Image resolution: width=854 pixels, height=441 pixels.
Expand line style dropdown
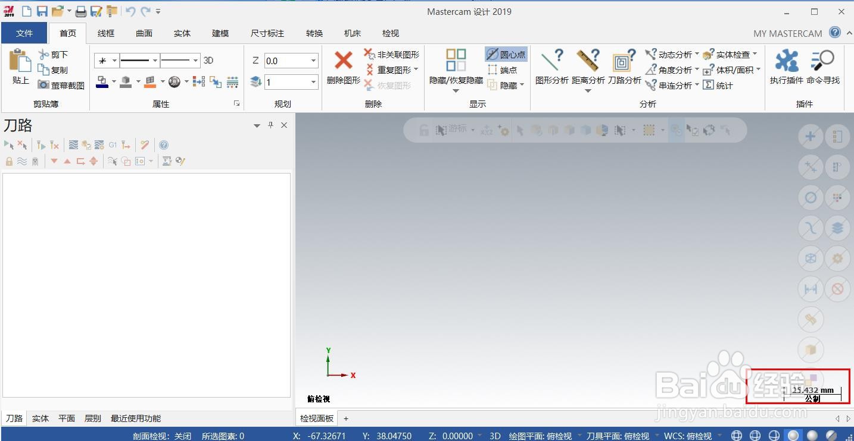155,61
